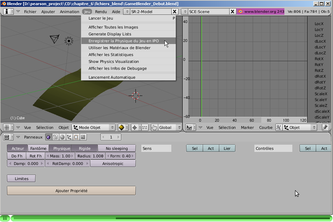Open the Editing context square icon
The width and height of the screenshot is (333, 222).
point(76,137)
